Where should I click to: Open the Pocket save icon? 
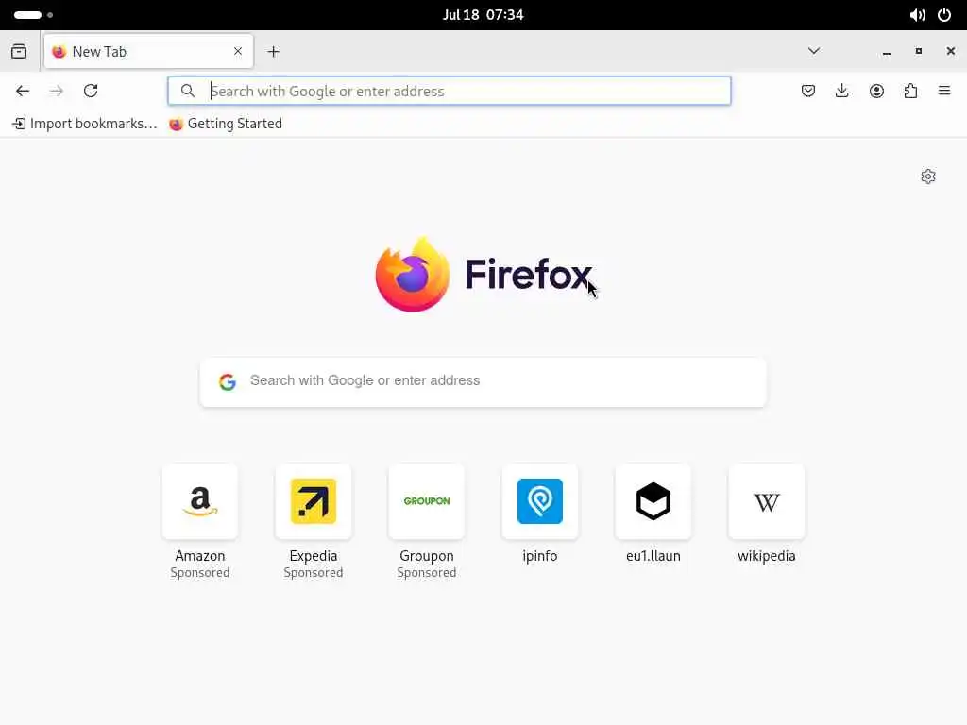[x=808, y=92]
